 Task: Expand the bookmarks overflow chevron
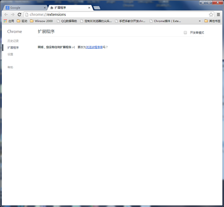pyautogui.click(x=200, y=21)
